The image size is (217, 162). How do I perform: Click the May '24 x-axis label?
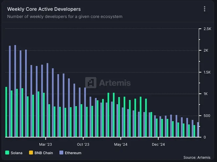coord(121,144)
